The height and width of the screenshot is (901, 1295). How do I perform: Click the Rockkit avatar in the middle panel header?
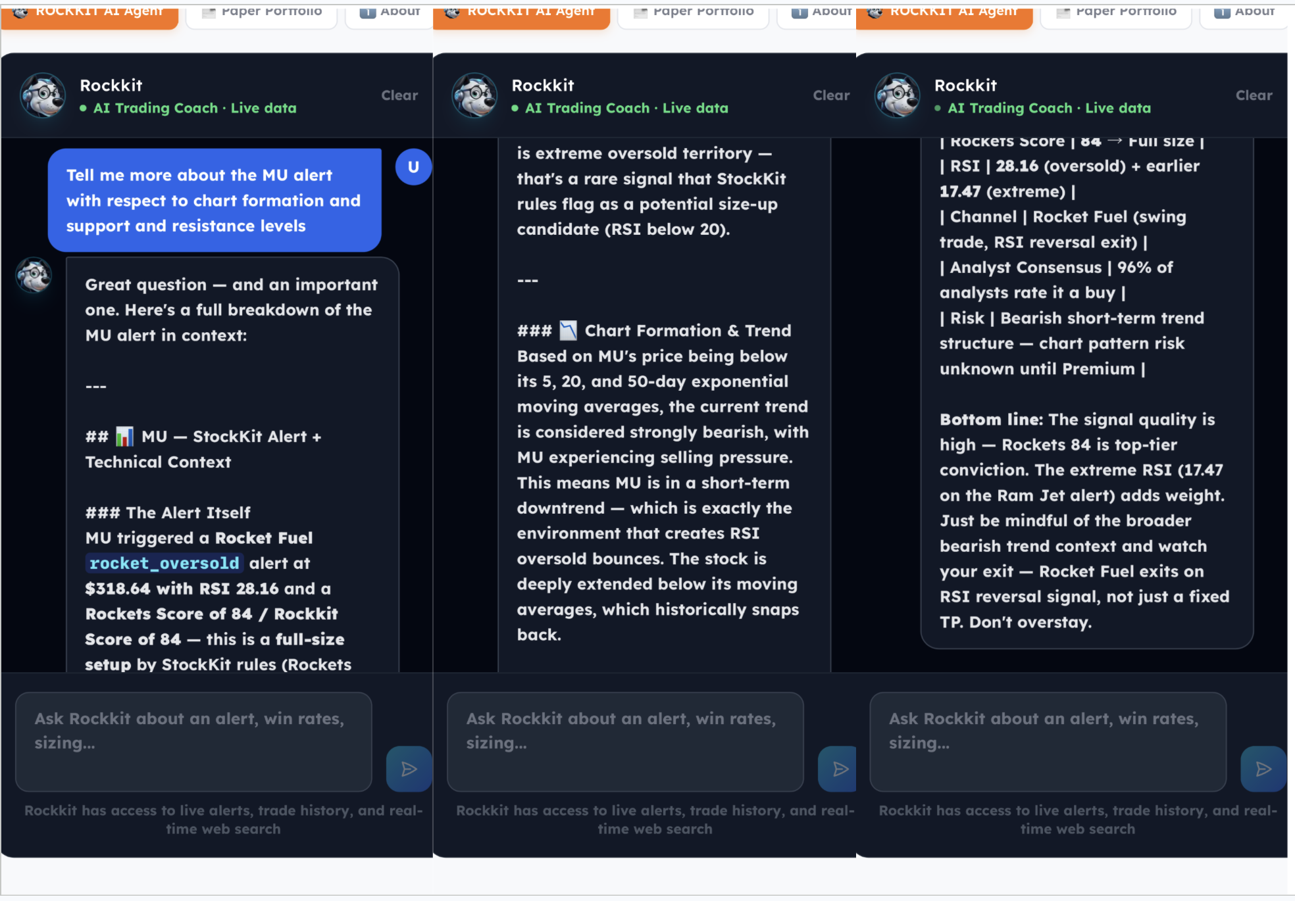click(x=474, y=95)
